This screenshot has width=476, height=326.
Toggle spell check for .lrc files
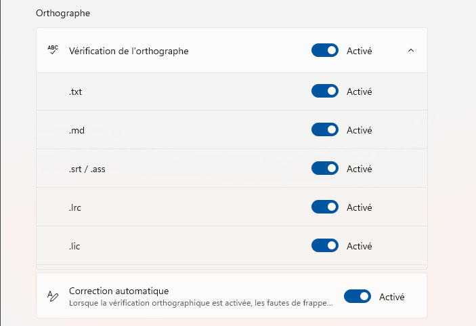click(x=325, y=207)
